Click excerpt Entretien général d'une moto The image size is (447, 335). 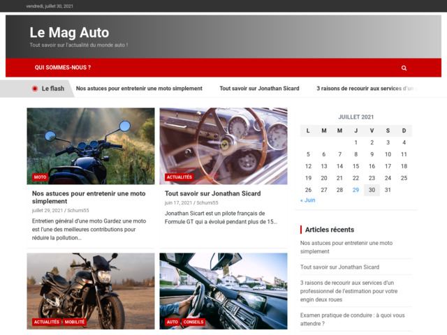[89, 230]
